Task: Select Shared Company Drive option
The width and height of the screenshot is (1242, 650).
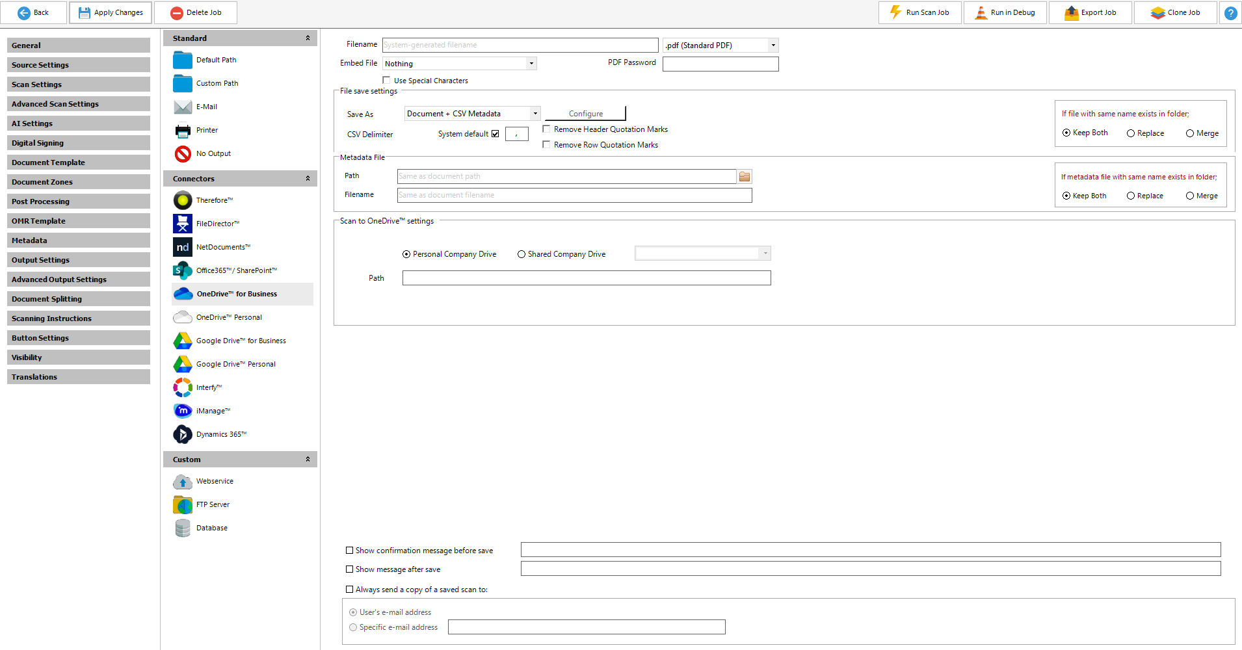Action: click(522, 254)
